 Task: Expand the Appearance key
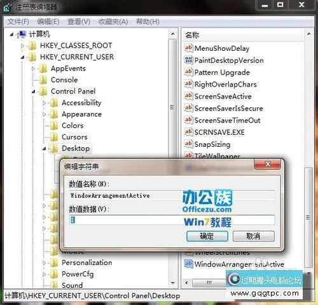(44, 114)
